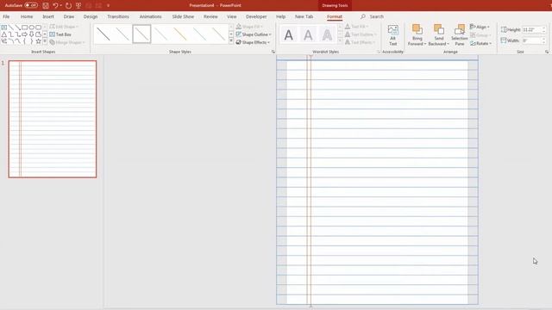The image size is (552, 310).
Task: Select the right arrow shape
Action: point(25,34)
